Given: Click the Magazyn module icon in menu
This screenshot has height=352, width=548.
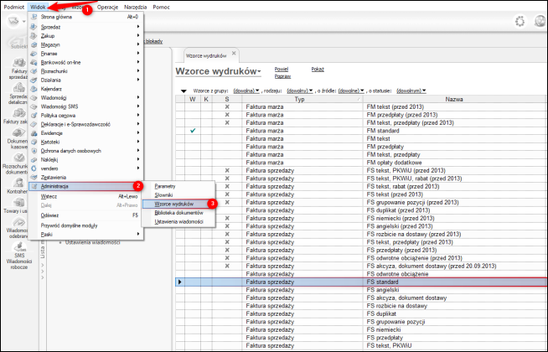Looking at the screenshot, I should [x=34, y=45].
